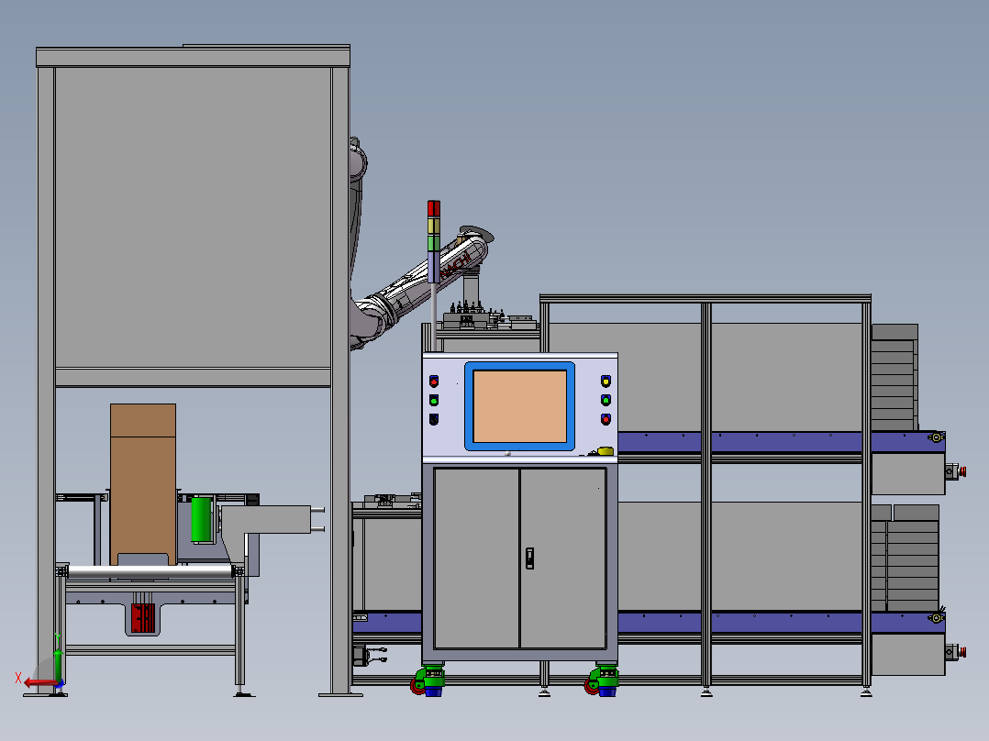The image size is (989, 741).
Task: Select the silver roller on the left conveyor
Action: point(150,572)
